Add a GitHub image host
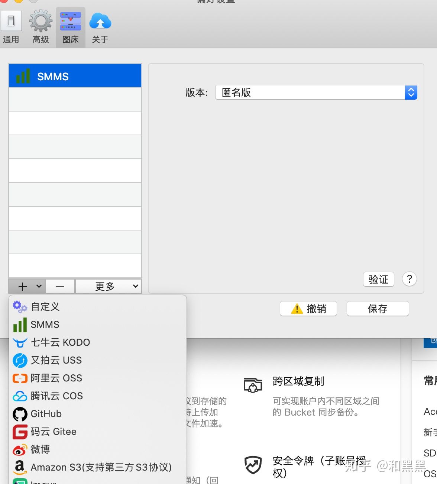437x484 pixels. pos(46,414)
